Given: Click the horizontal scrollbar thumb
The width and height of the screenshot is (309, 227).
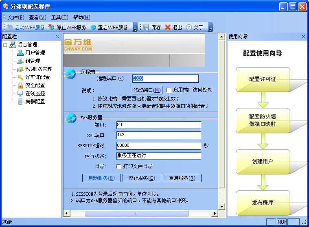Looking at the screenshot, I should [x=136, y=213].
